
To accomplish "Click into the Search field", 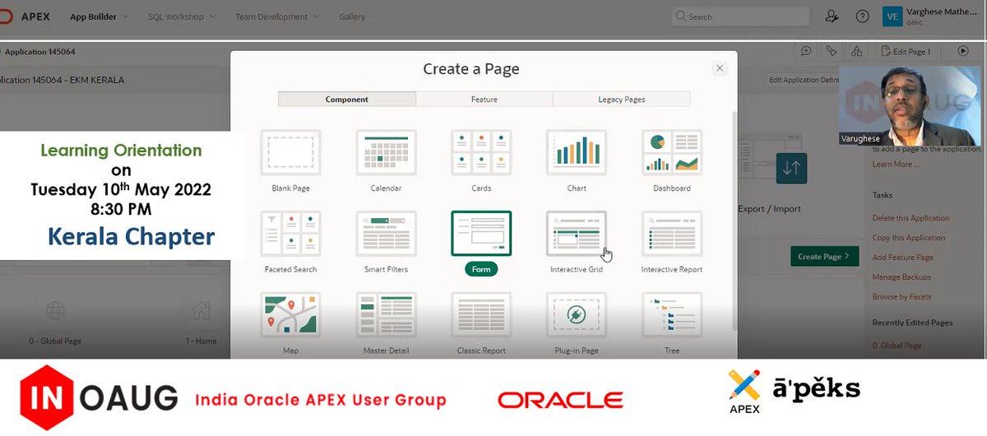I will pos(742,16).
